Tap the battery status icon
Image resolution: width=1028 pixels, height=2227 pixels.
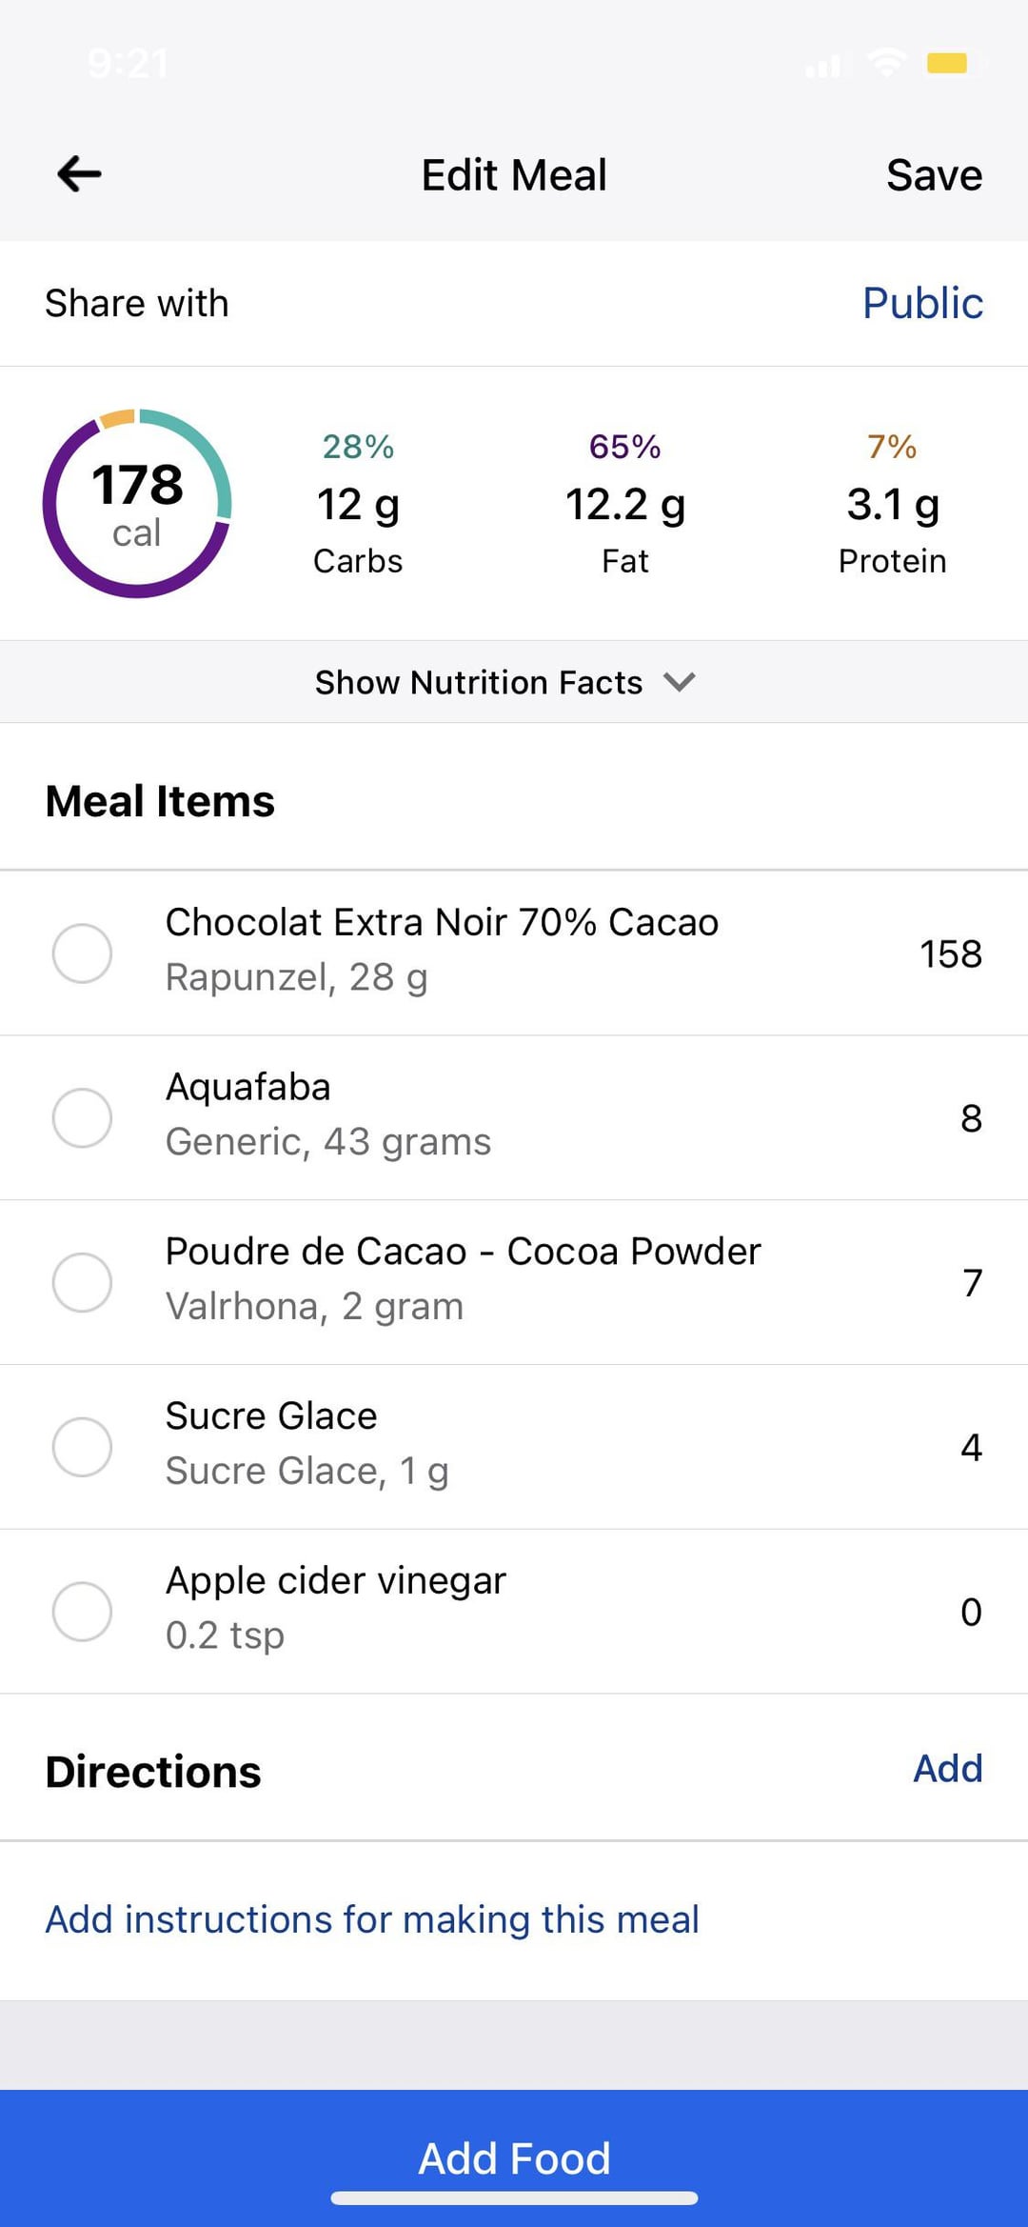coord(953,64)
